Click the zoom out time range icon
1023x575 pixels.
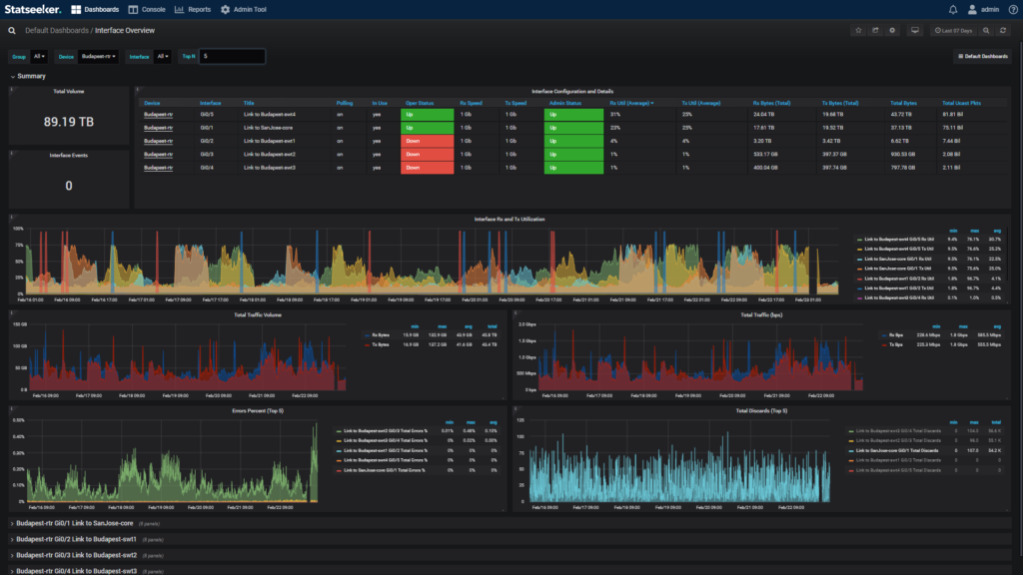pos(986,31)
